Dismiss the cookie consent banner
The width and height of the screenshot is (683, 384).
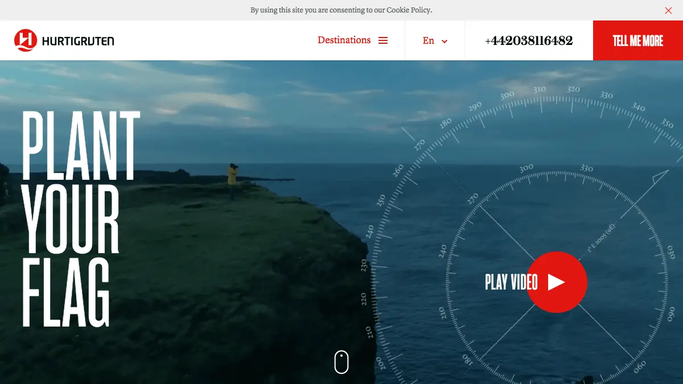pyautogui.click(x=668, y=10)
